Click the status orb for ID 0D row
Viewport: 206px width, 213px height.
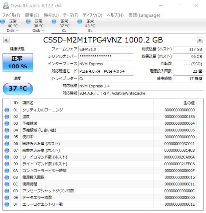[x=7, y=191]
